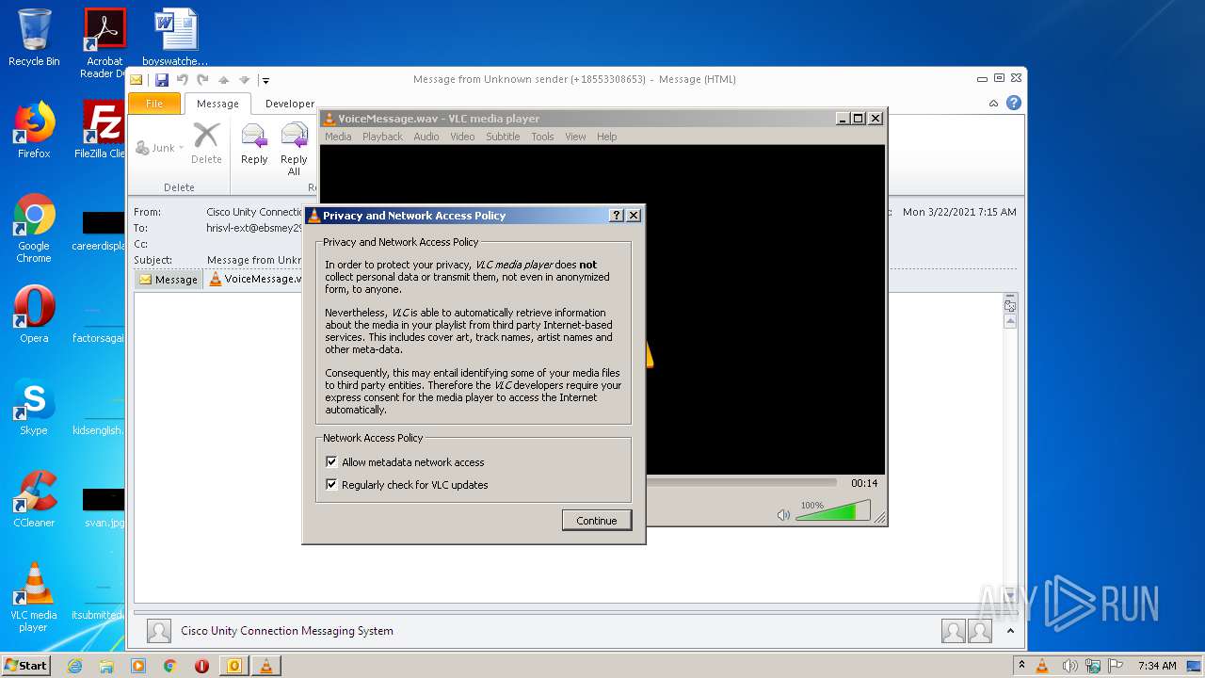Uncheck Regularly check for VLC updates
The height and width of the screenshot is (678, 1205).
[331, 485]
